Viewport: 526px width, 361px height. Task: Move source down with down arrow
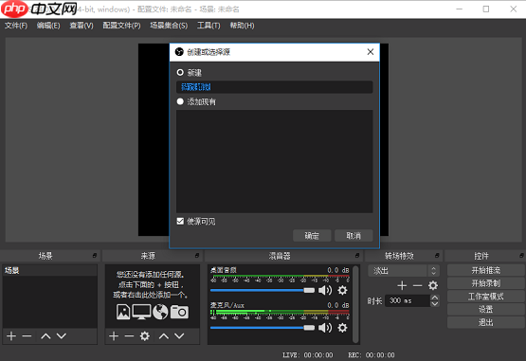pos(179,335)
